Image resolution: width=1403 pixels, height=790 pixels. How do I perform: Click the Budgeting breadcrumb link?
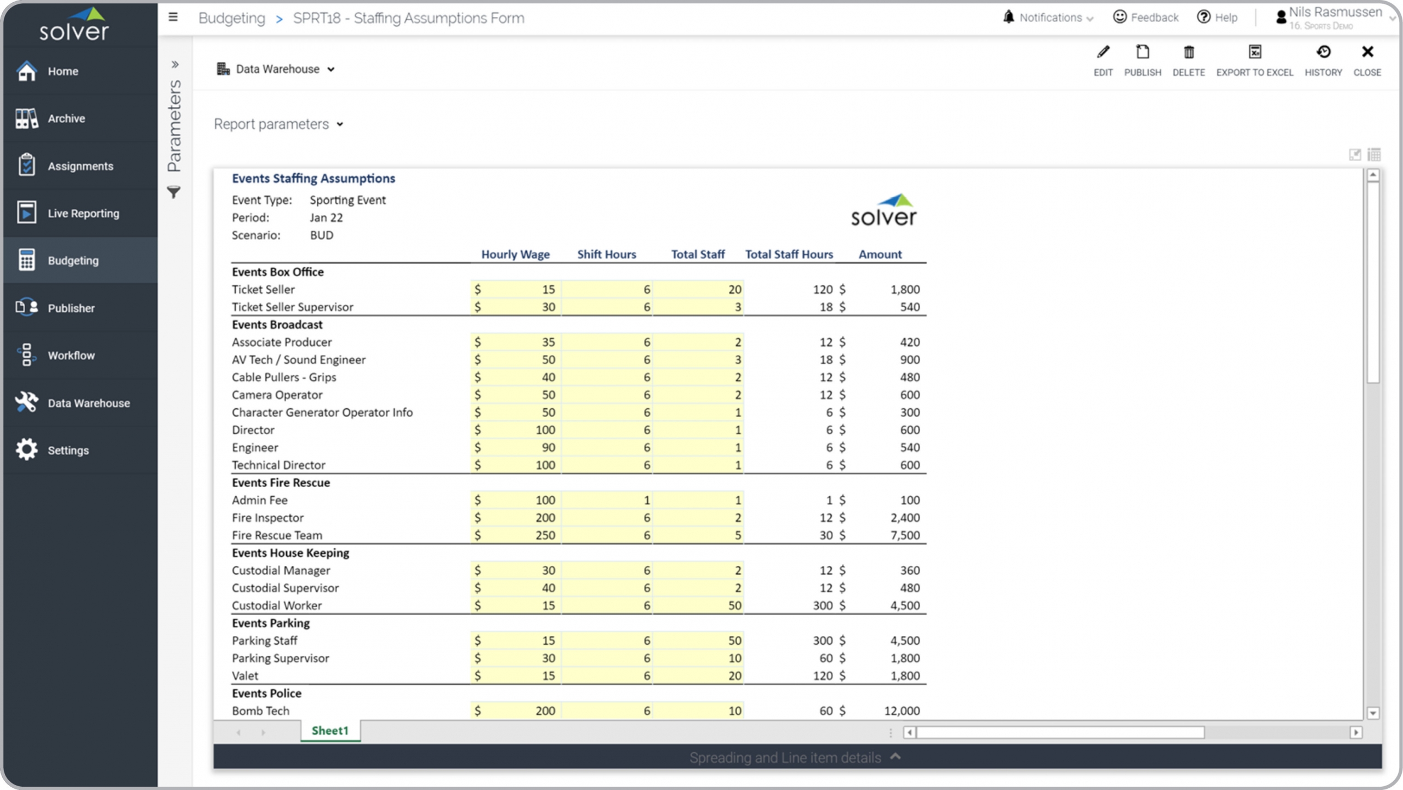(x=232, y=18)
